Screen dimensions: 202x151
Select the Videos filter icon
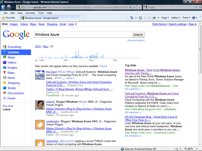point(4,63)
